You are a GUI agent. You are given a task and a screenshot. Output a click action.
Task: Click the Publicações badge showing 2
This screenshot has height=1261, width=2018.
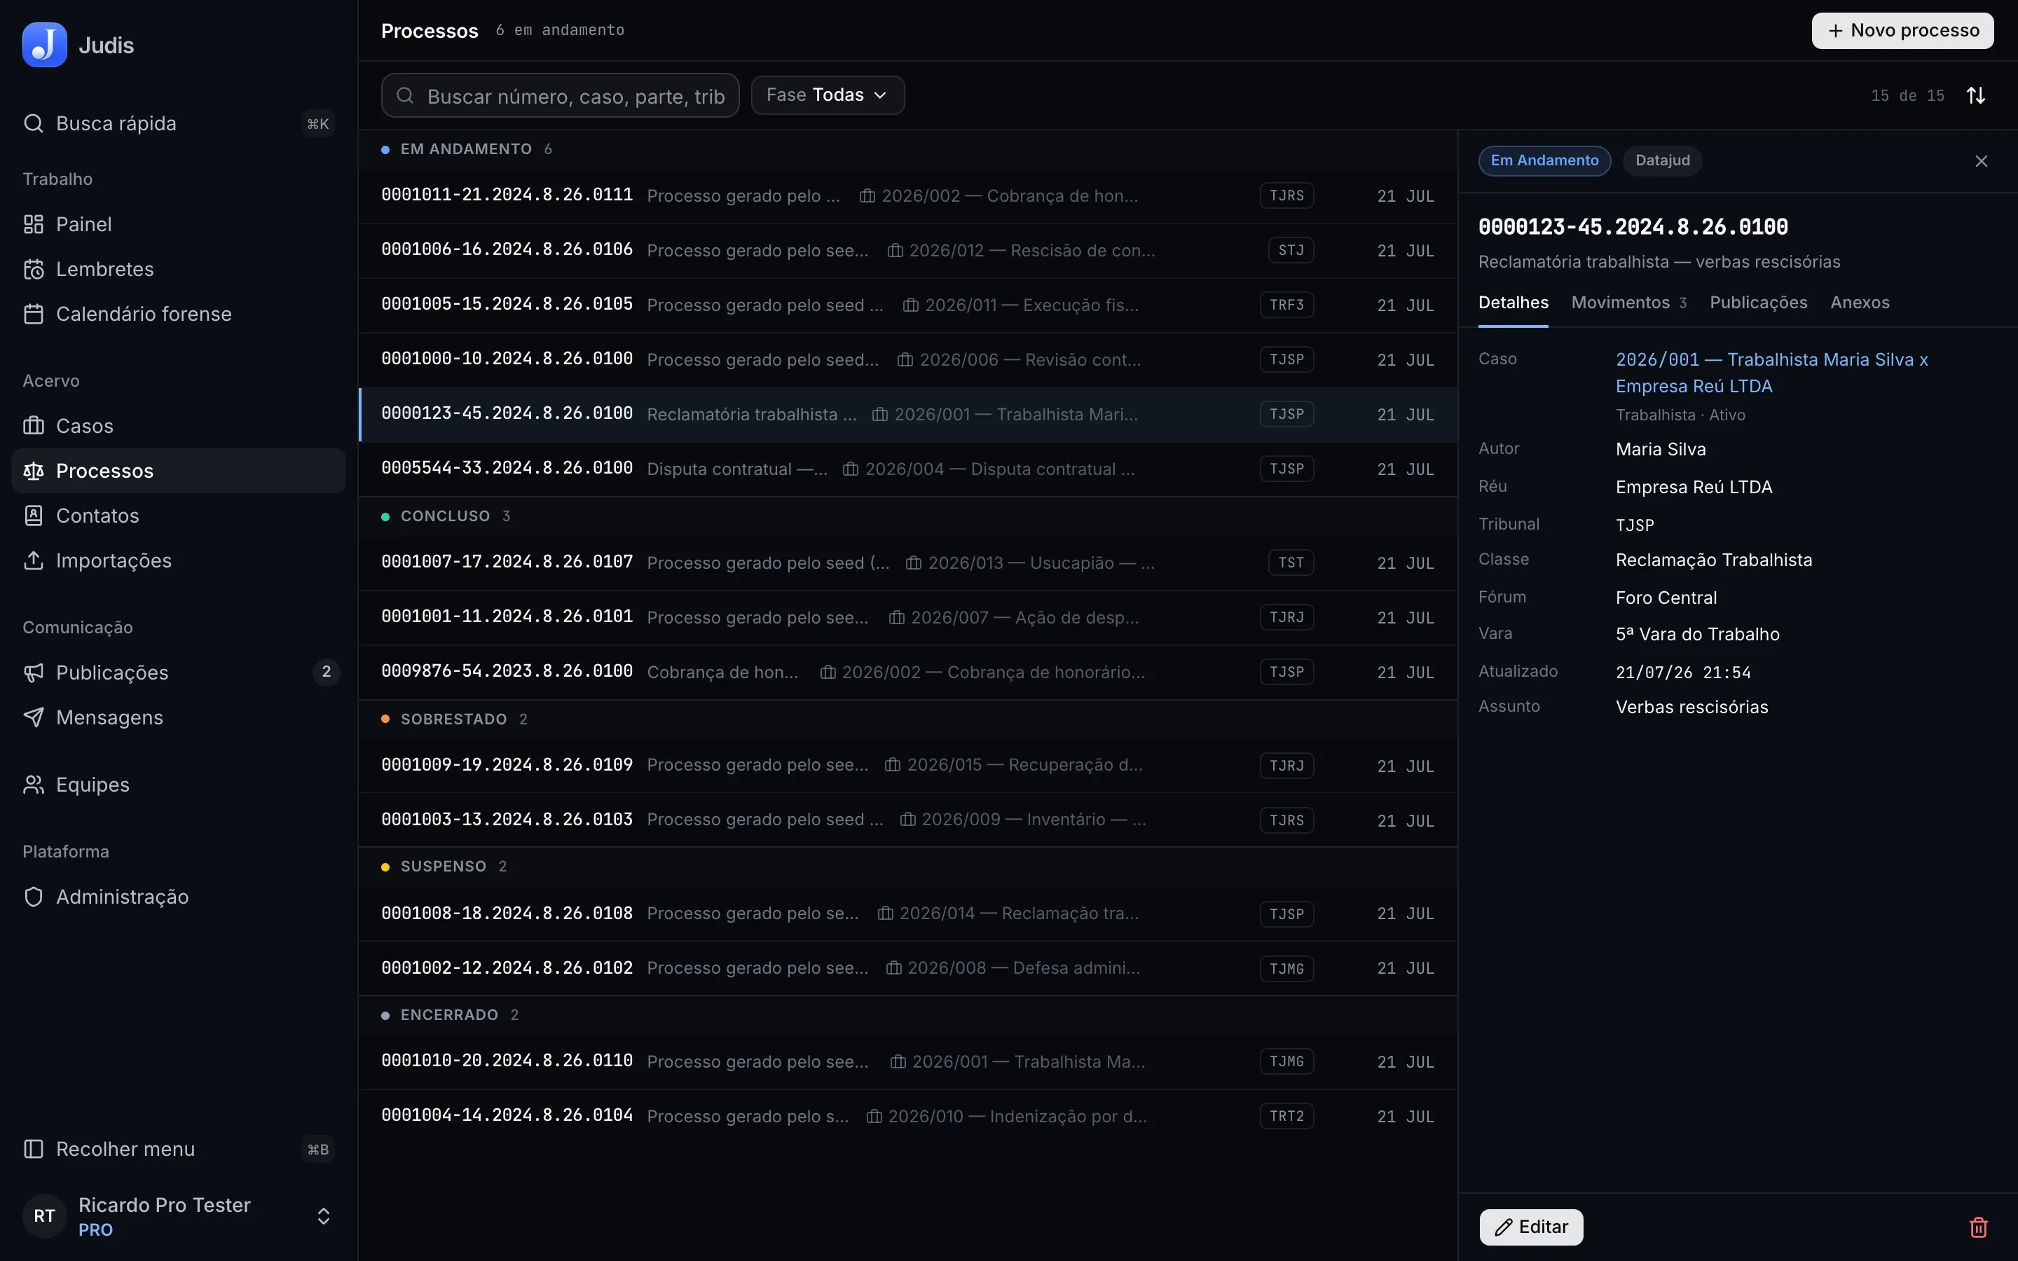(x=326, y=673)
